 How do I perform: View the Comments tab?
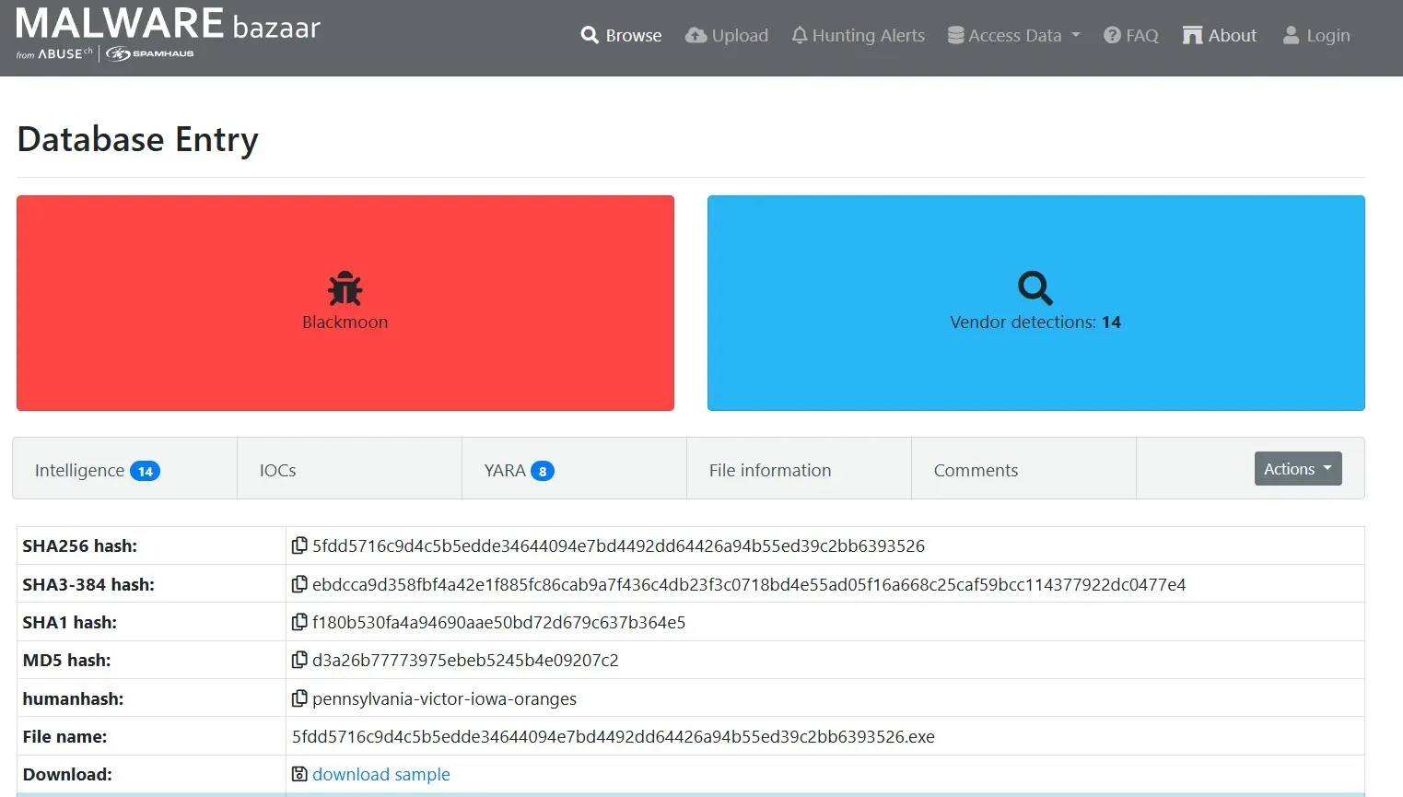click(x=976, y=470)
